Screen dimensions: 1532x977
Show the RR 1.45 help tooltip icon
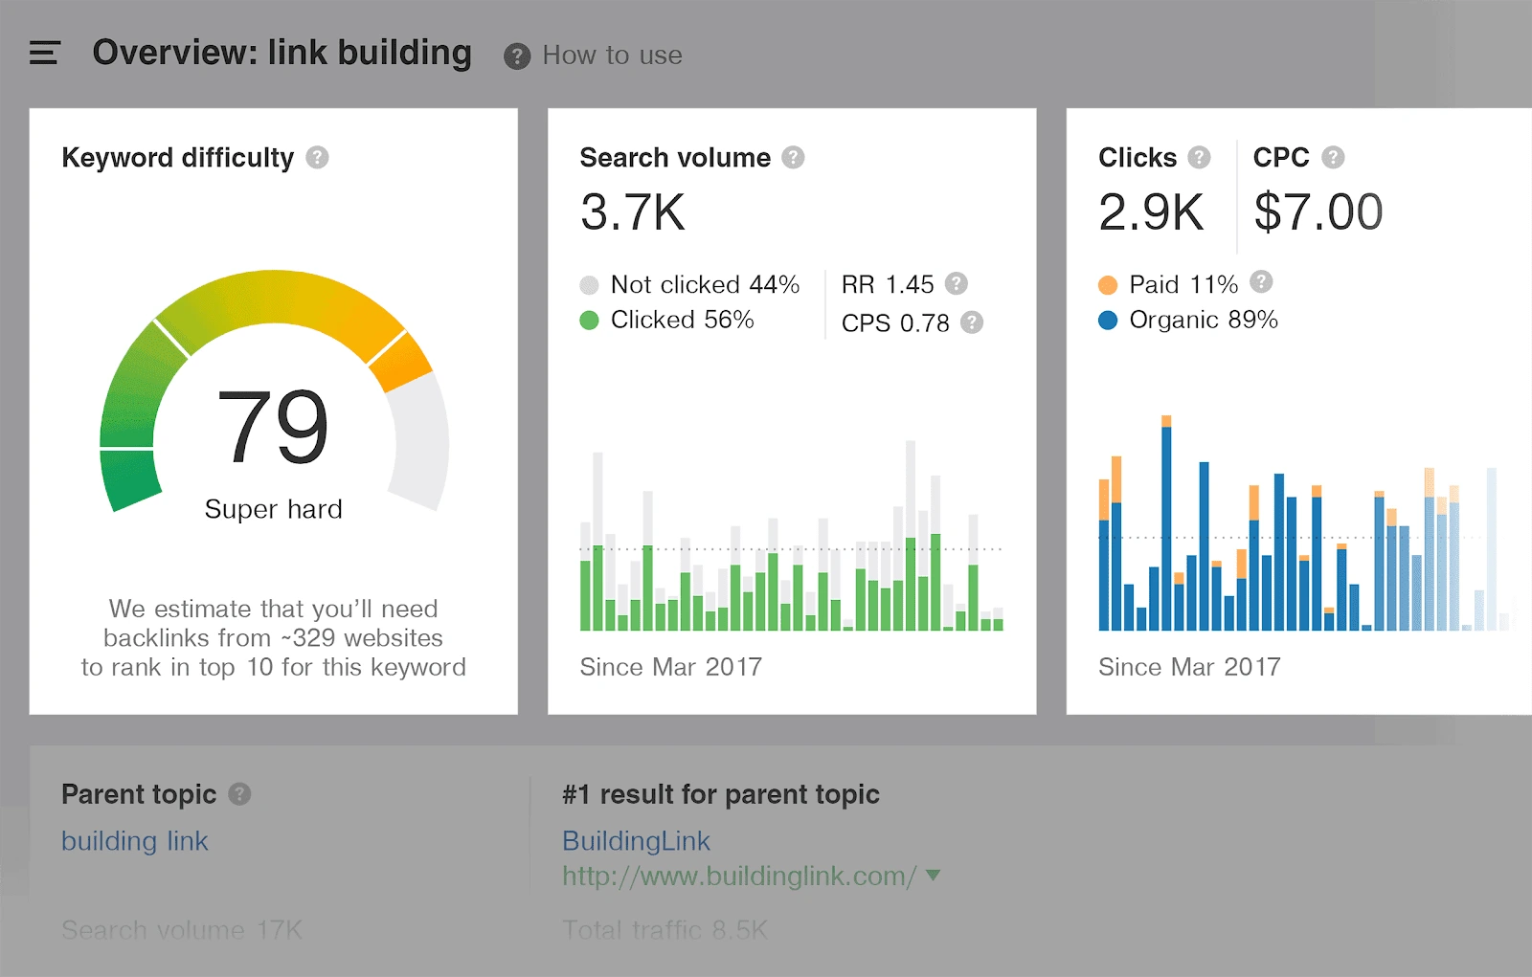click(957, 283)
